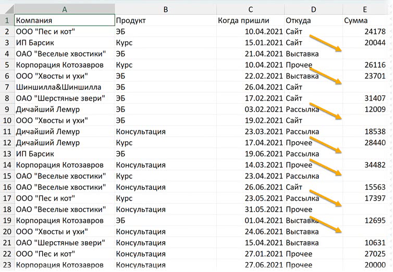Select 'Корпорация Котозавров' in row 5
Image resolution: width=393 pixels, height=272 pixels.
tap(65, 65)
